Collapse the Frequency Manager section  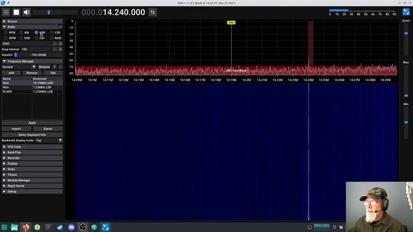[x=32, y=61]
